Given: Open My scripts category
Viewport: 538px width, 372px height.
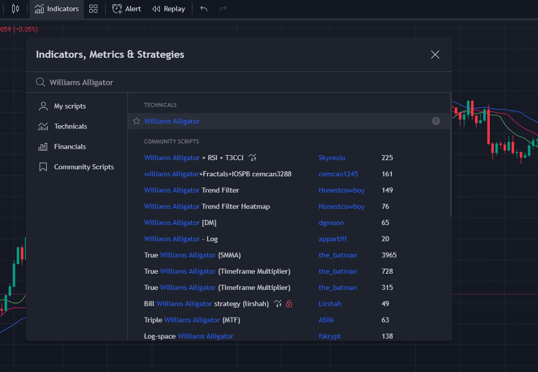Looking at the screenshot, I should tap(62, 106).
